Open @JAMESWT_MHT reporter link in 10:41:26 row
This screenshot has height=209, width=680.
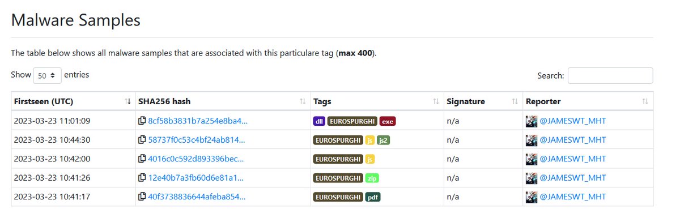[x=572, y=178]
